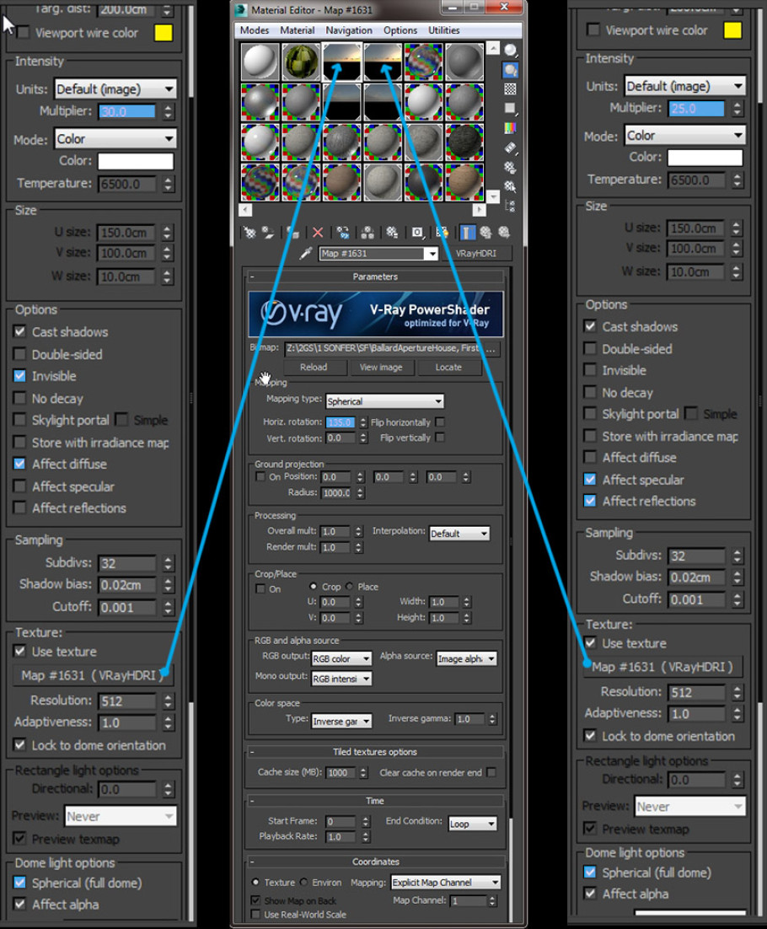767x929 pixels.
Task: Click the Sample Type sphere icon
Action: (x=510, y=51)
